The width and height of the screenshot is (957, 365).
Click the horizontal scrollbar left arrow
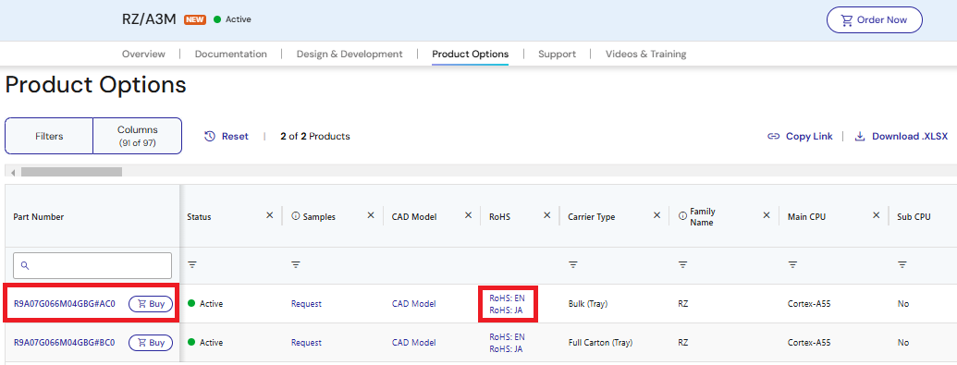pyautogui.click(x=12, y=172)
